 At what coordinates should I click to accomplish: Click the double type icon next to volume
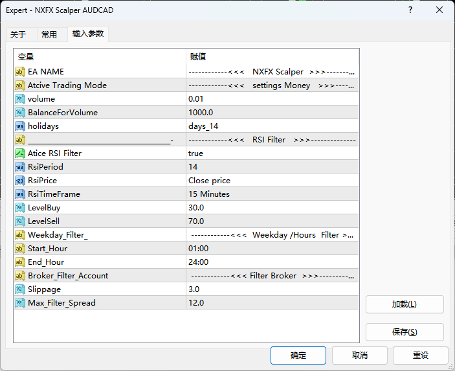click(19, 99)
